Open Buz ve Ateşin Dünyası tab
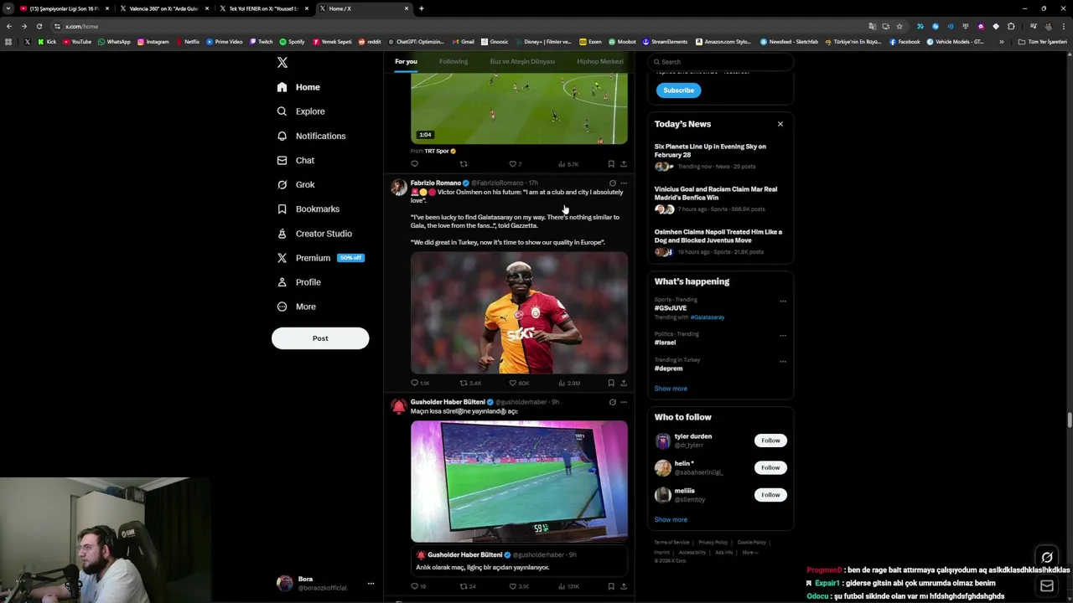This screenshot has height=603, width=1073. (522, 61)
